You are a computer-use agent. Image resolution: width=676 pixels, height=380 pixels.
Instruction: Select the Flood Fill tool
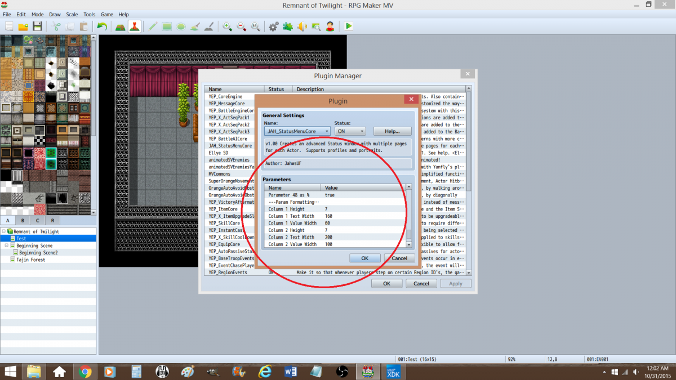(x=195, y=26)
